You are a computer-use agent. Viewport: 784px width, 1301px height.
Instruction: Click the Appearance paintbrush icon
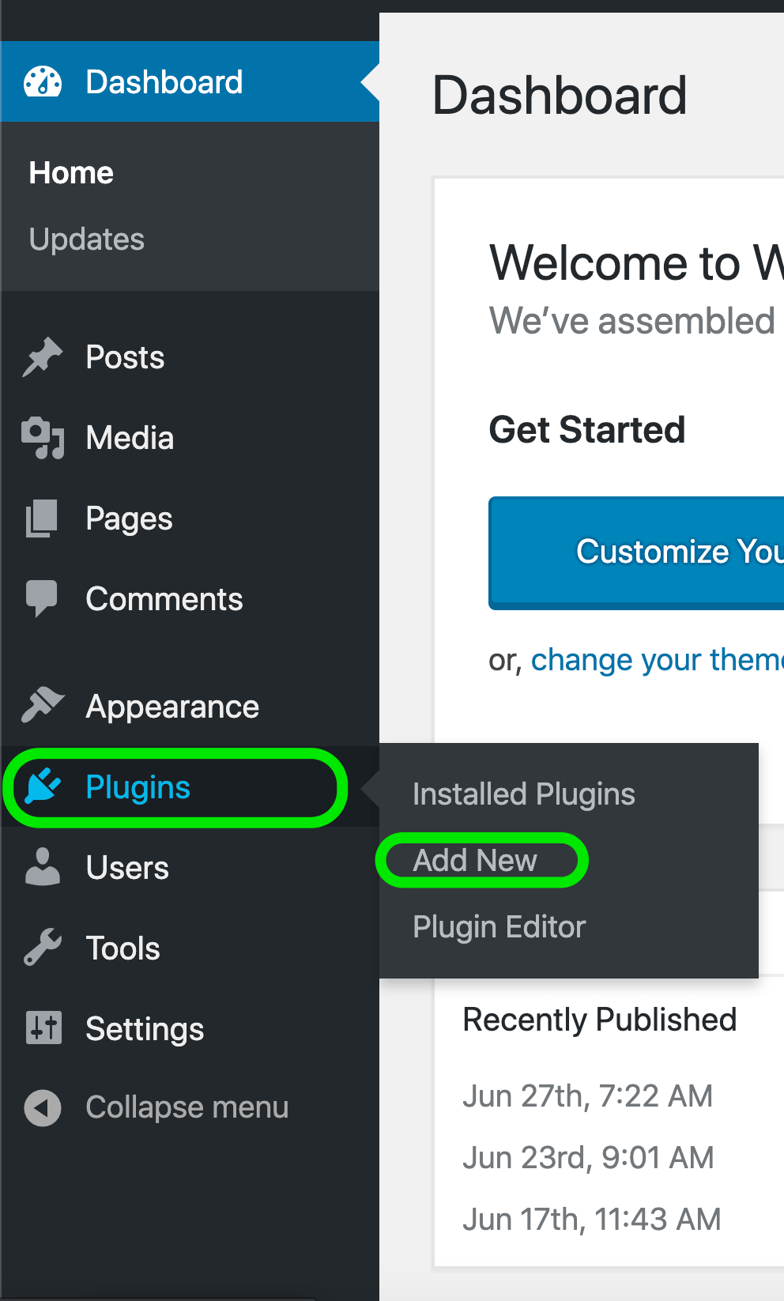click(x=43, y=705)
